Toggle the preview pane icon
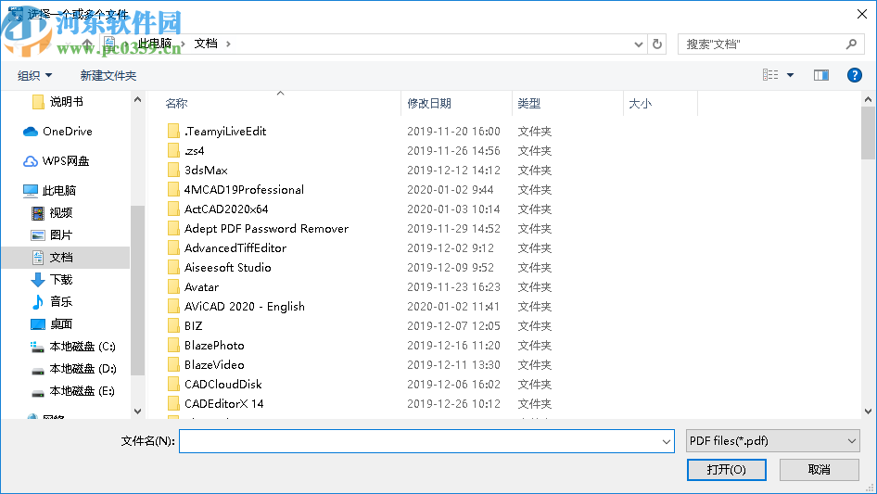877x494 pixels. pyautogui.click(x=821, y=75)
